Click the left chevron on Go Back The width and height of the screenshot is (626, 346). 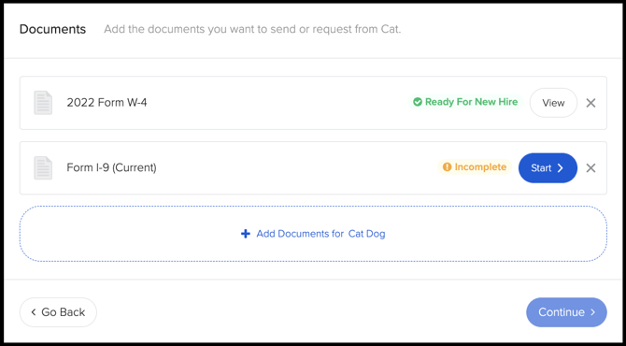34,312
